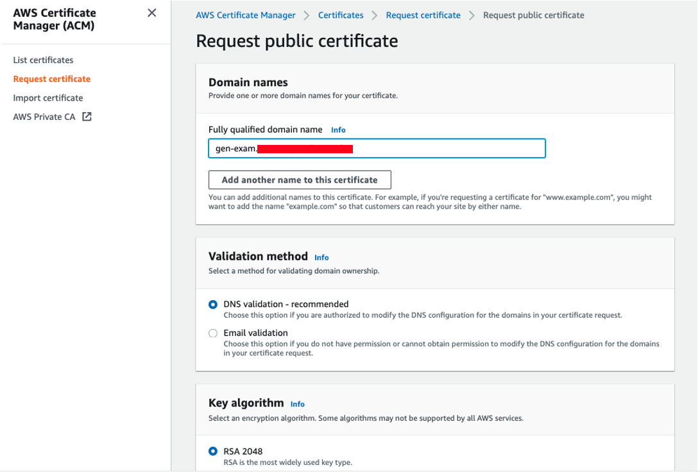The image size is (700, 472).
Task: Go to Certificates breadcrumb
Action: point(341,15)
